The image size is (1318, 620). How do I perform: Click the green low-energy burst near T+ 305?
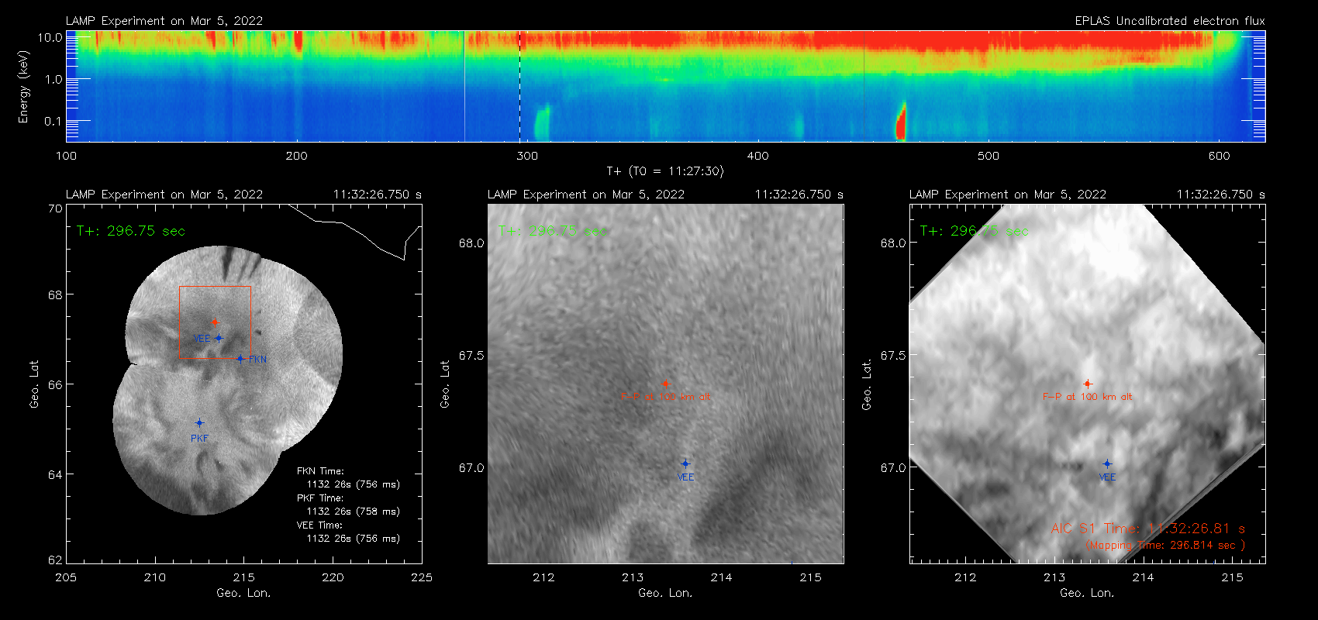[x=541, y=122]
